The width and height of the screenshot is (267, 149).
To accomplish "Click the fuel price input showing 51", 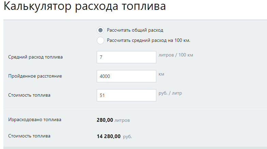I will (x=126, y=95).
